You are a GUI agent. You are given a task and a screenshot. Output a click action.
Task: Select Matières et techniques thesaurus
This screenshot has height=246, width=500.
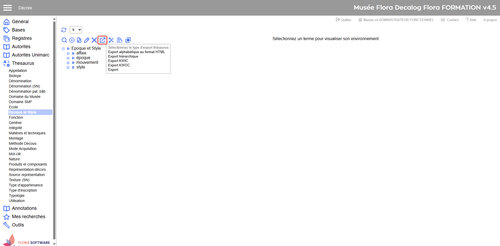coord(27,133)
